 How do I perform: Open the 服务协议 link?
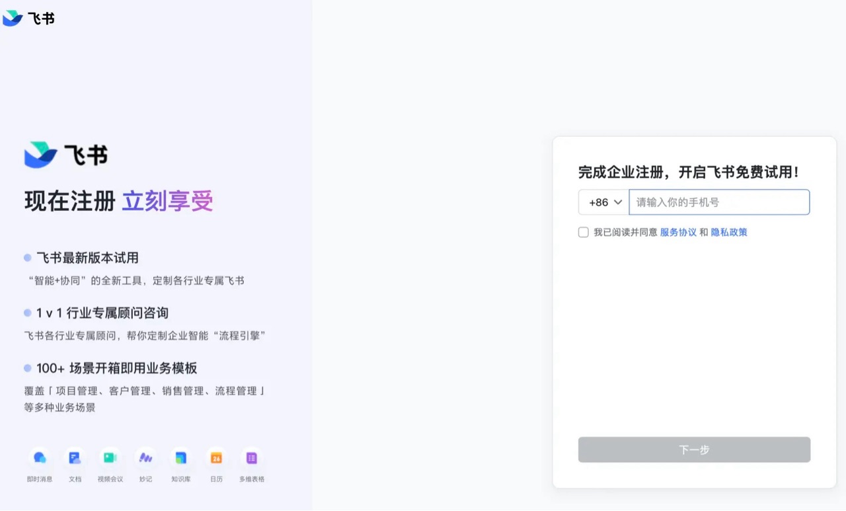pos(678,232)
